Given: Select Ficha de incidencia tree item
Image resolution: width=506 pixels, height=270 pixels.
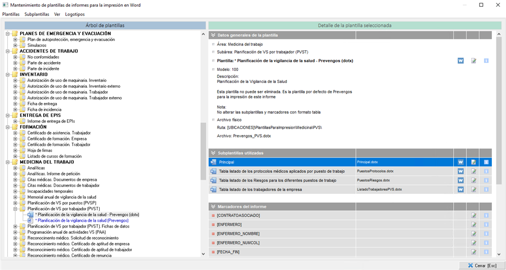Looking at the screenshot, I should coord(44,110).
